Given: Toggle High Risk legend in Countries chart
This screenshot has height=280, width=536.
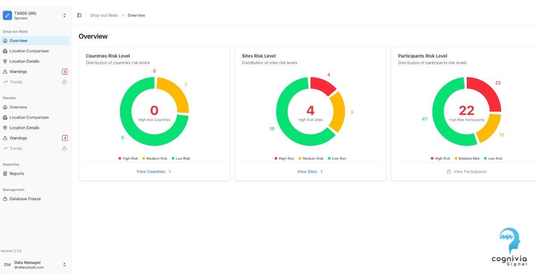Looking at the screenshot, I should (x=128, y=159).
